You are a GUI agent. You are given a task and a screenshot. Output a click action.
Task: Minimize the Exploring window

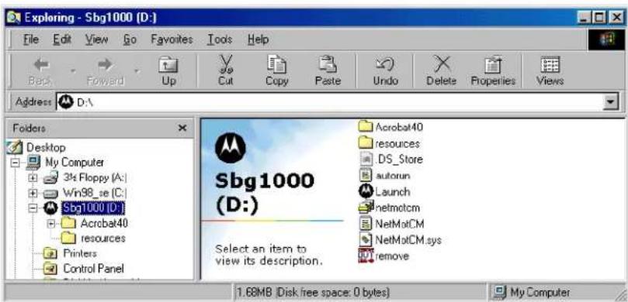pyautogui.click(x=585, y=18)
